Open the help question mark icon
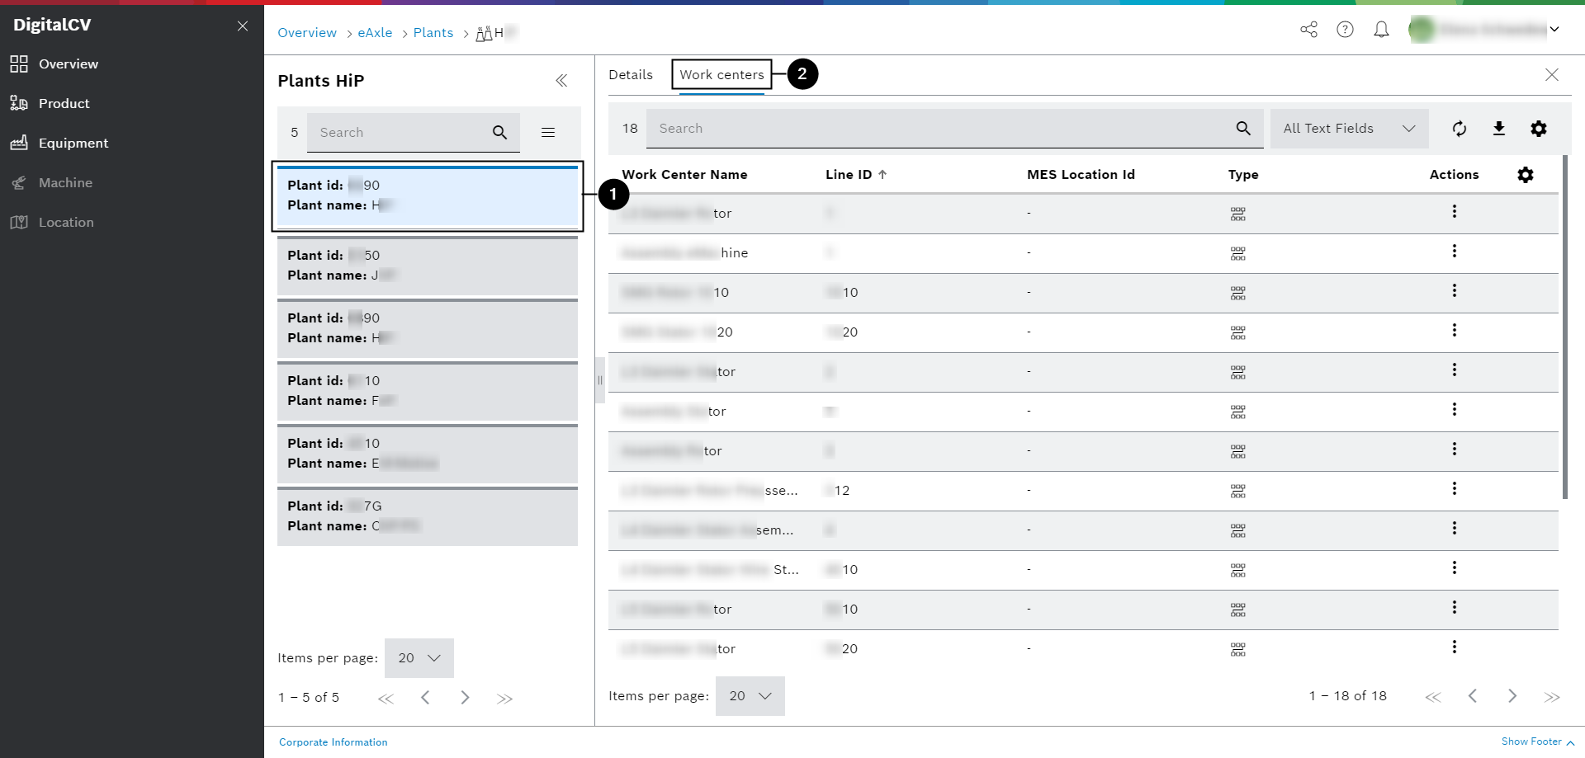The image size is (1585, 758). click(1345, 30)
